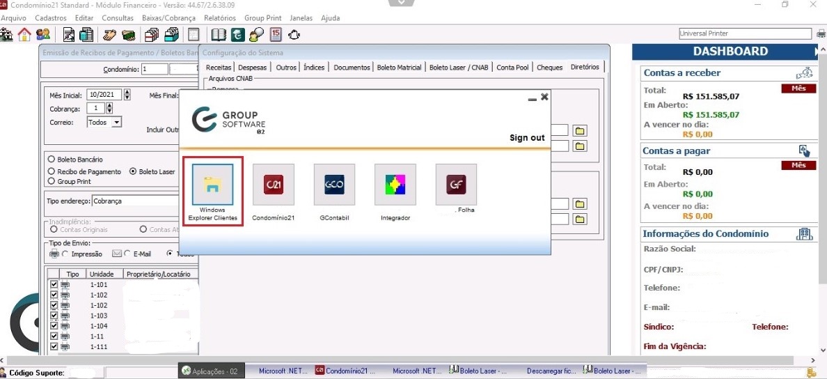Switch to the Cheques tab
The image size is (827, 379).
pyautogui.click(x=549, y=68)
